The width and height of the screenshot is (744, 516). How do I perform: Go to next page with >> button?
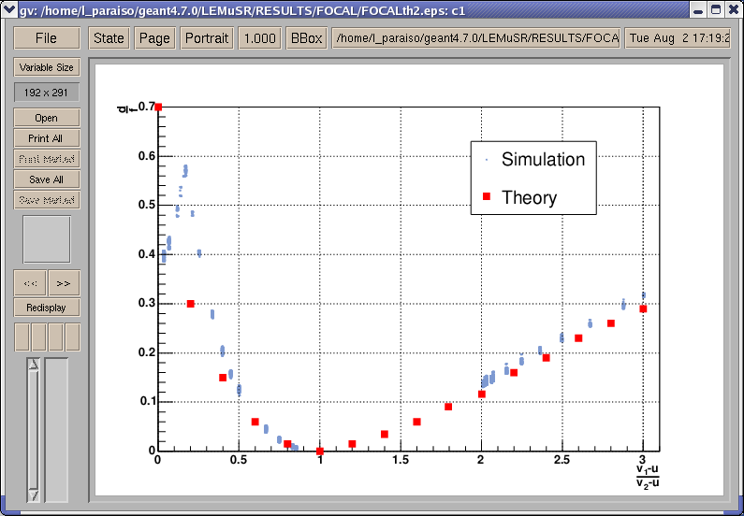coord(64,282)
